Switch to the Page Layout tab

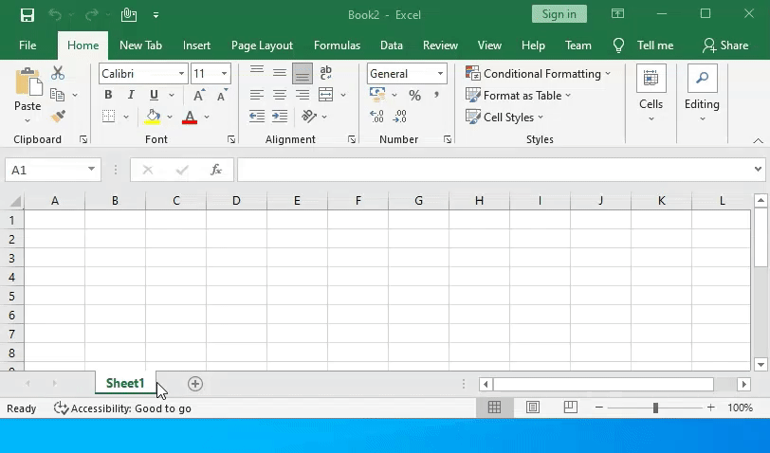(x=262, y=45)
